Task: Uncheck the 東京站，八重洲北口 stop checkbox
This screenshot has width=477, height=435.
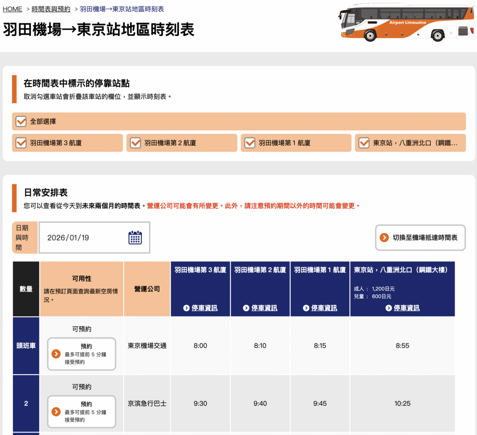Action: 364,143
